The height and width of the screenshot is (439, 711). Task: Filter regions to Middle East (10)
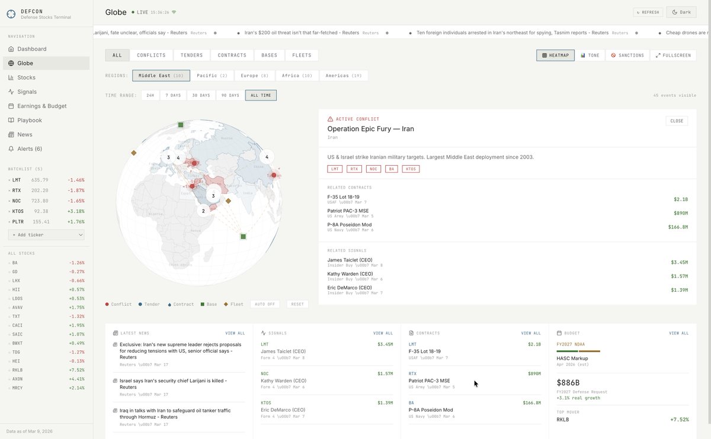(161, 76)
